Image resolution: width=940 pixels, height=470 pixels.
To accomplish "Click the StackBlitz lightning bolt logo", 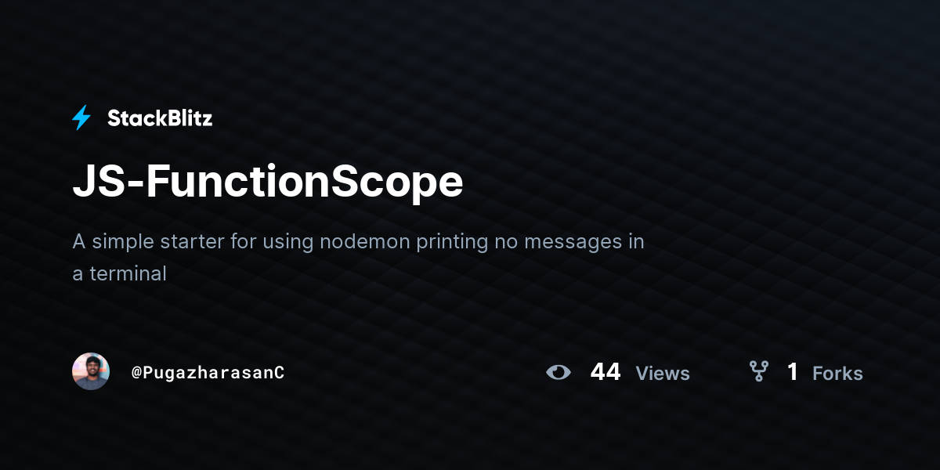I will [81, 118].
